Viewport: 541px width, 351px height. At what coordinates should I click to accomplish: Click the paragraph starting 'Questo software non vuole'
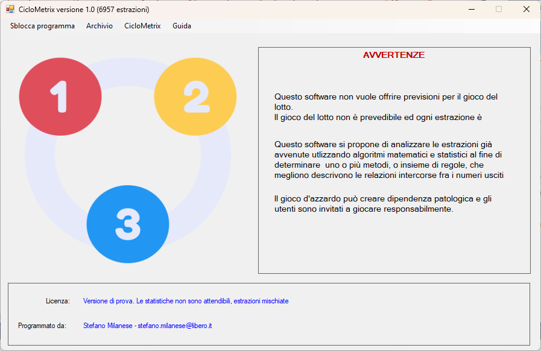[x=386, y=107]
